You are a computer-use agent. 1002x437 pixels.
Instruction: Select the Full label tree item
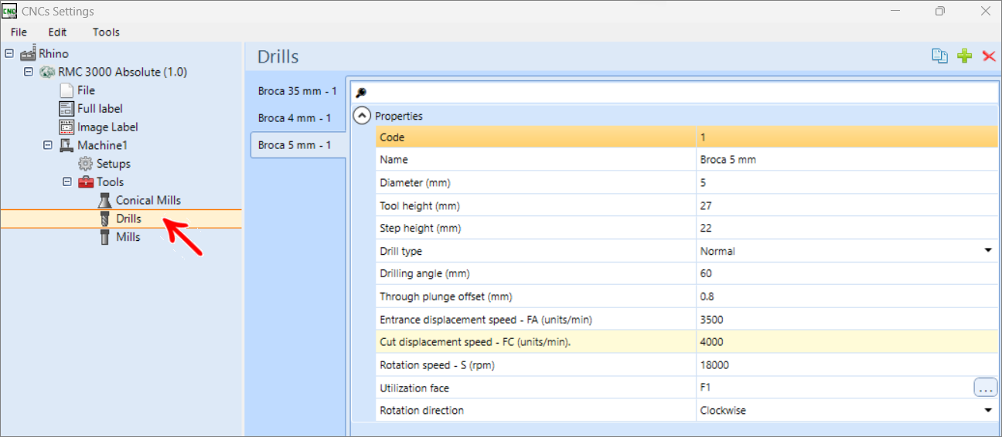(100, 109)
